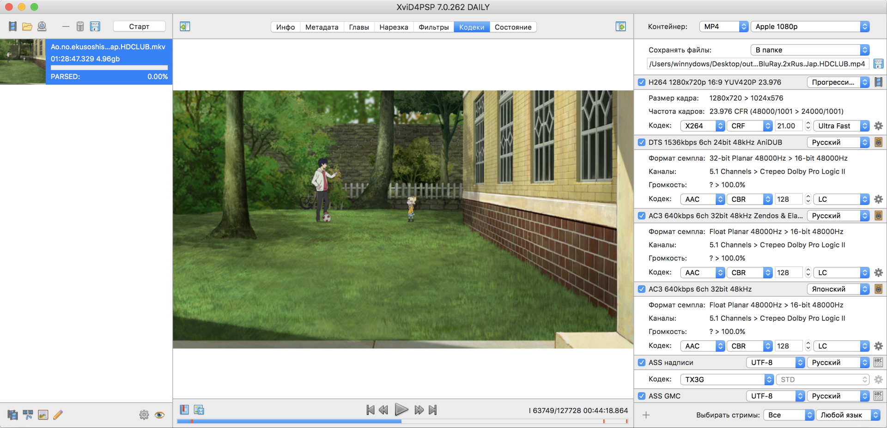
Task: Open AAC gear settings under the DTS track
Action: click(x=878, y=199)
